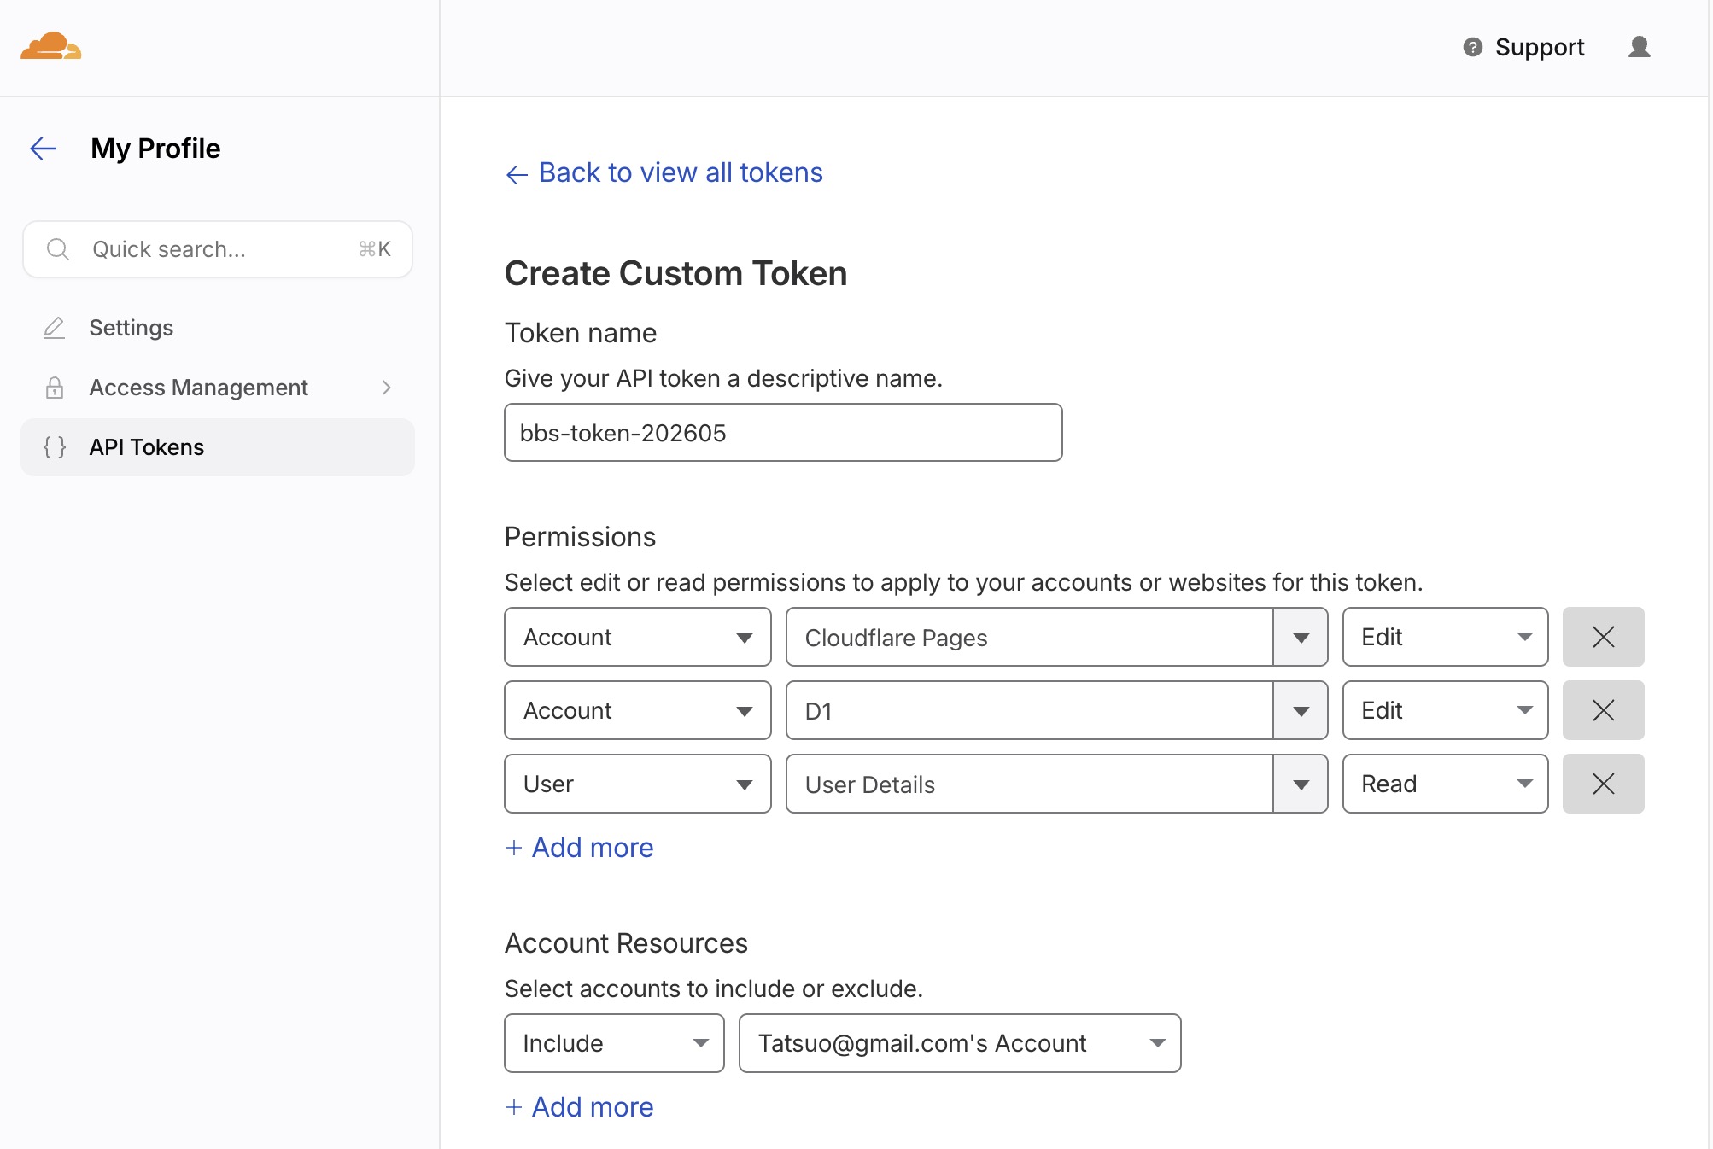The width and height of the screenshot is (1713, 1149).
Task: Open the D1 permission dropdown
Action: [x=1056, y=710]
